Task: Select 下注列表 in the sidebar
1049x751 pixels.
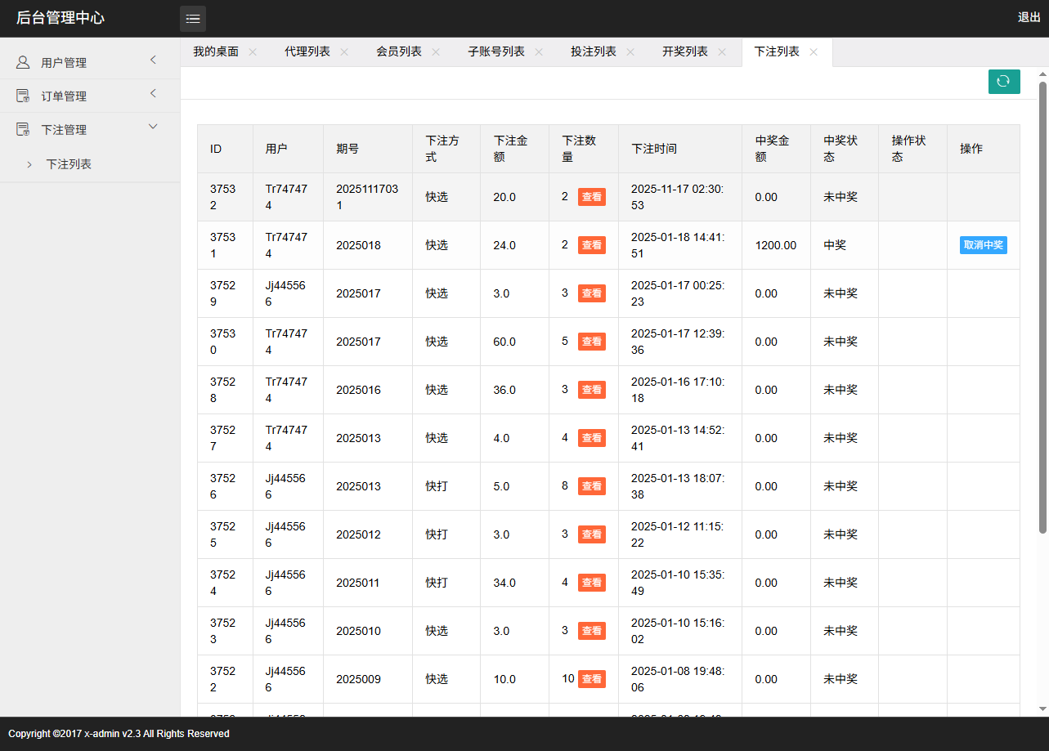Action: (69, 163)
